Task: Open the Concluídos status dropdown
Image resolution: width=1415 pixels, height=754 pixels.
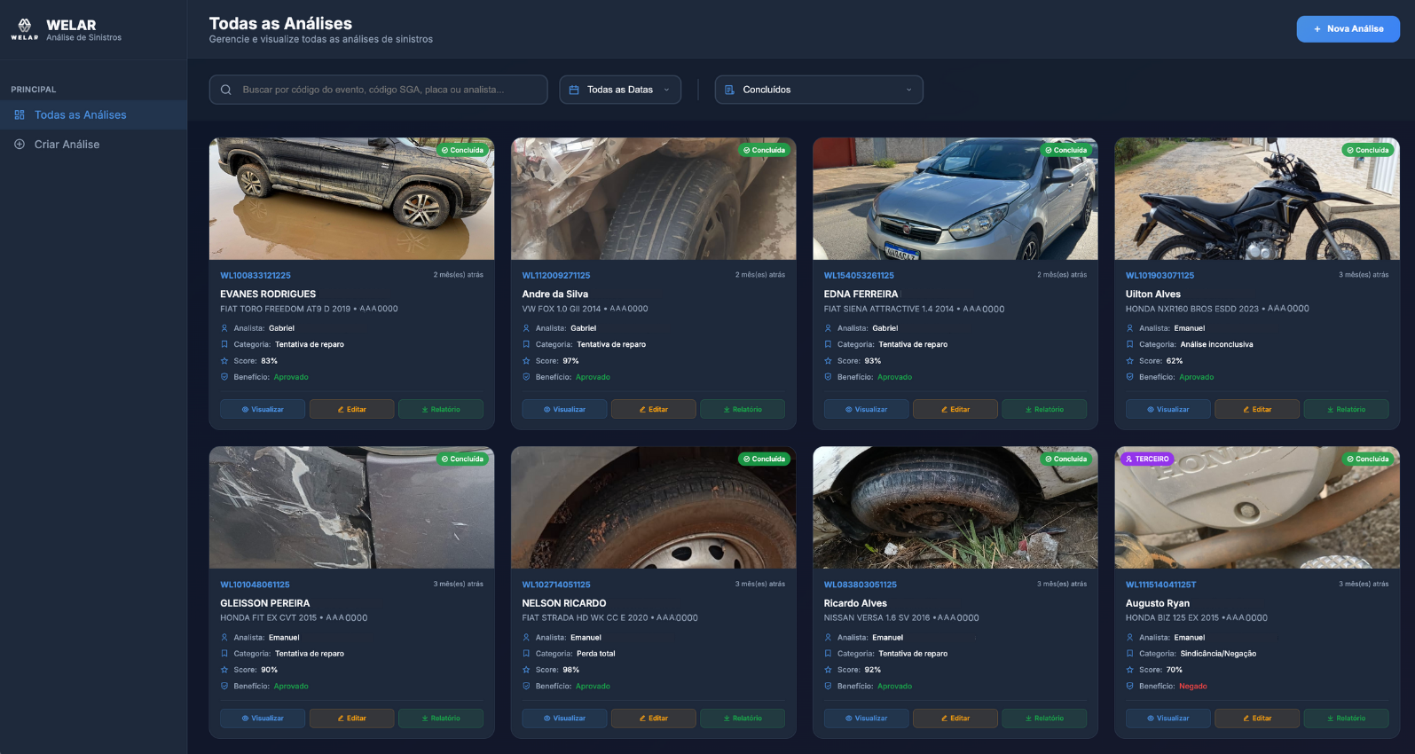Action: [819, 90]
